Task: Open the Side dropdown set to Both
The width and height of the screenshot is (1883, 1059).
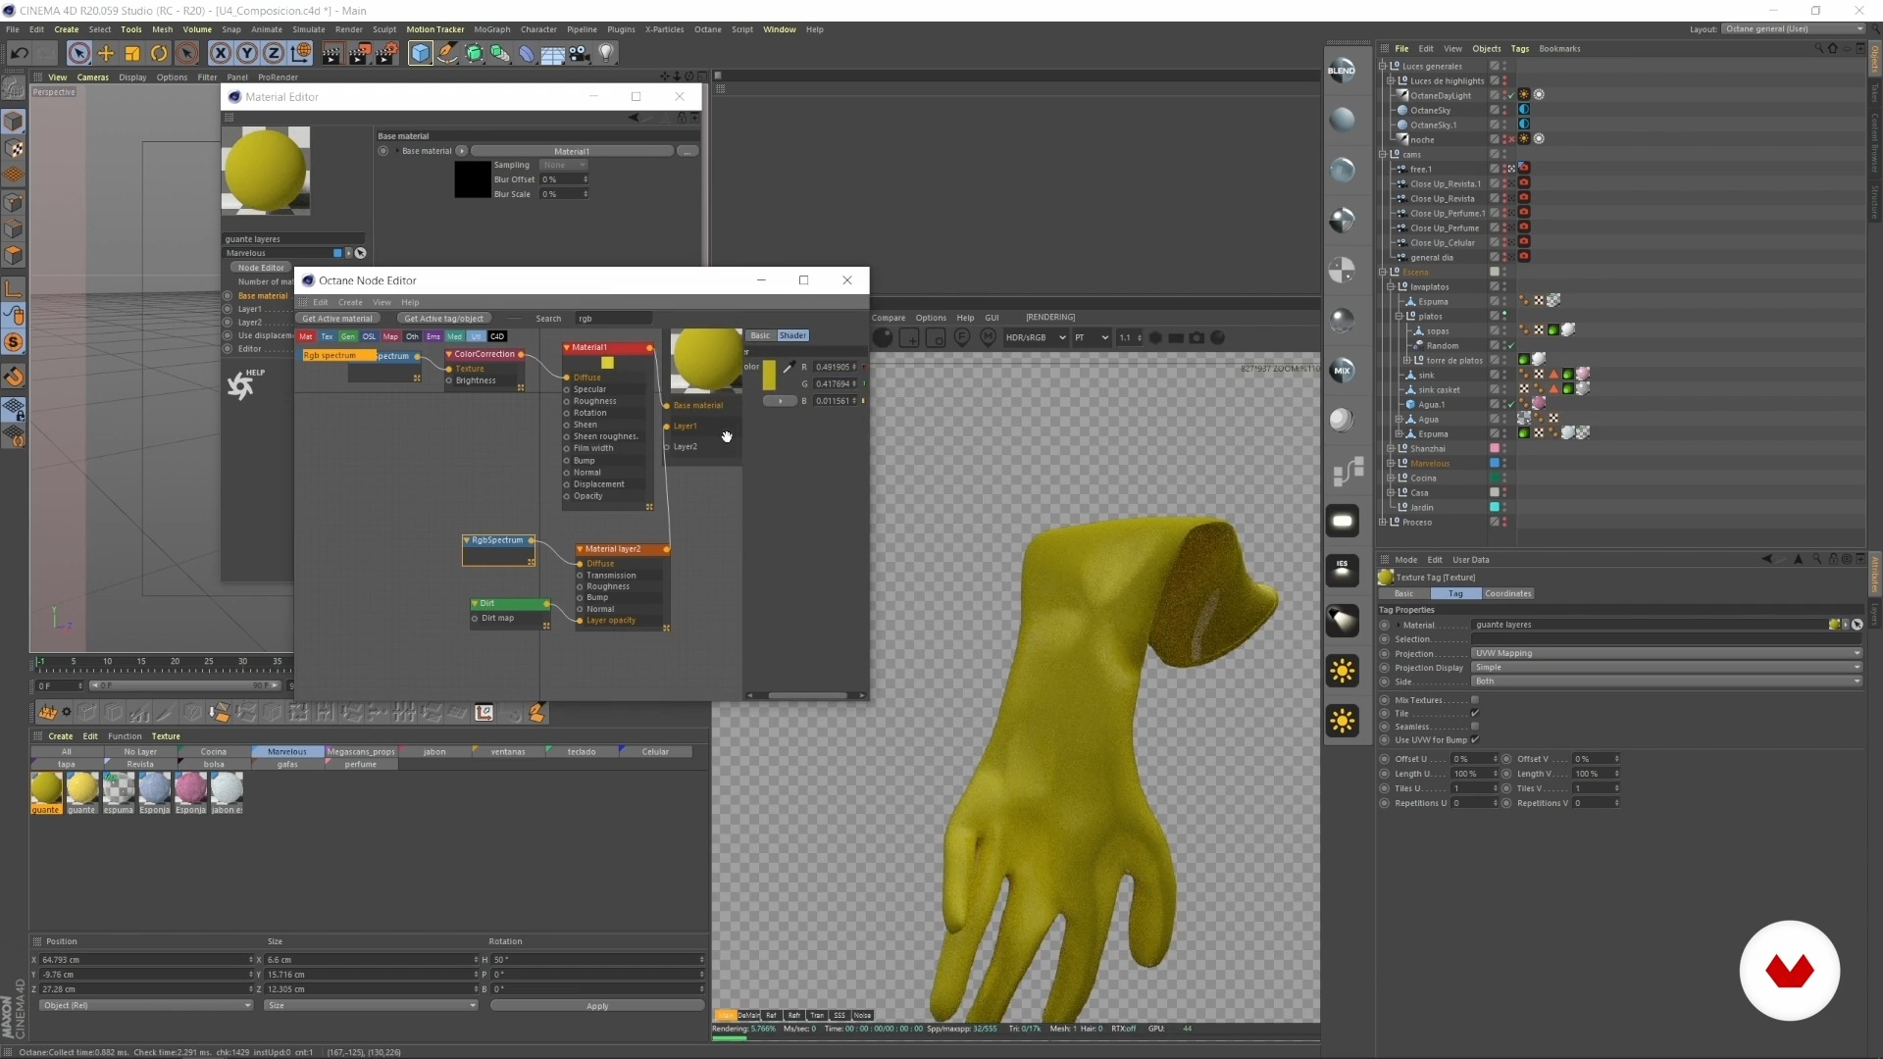Action: (1664, 681)
